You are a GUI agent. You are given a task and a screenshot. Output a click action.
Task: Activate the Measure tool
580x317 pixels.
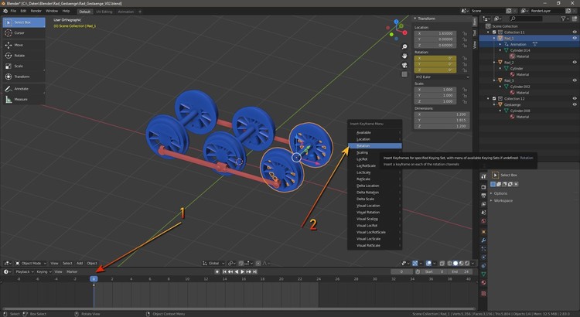(x=20, y=99)
